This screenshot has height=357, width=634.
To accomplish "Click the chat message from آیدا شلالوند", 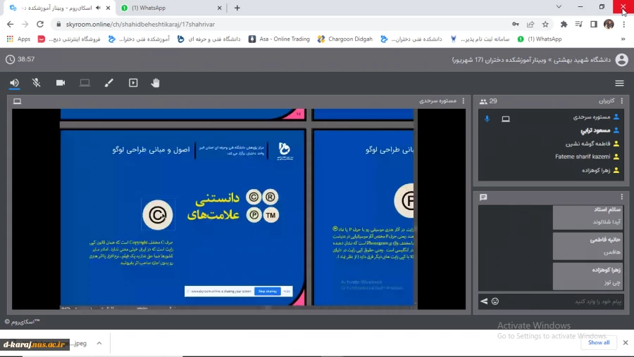I will pyautogui.click(x=588, y=216).
